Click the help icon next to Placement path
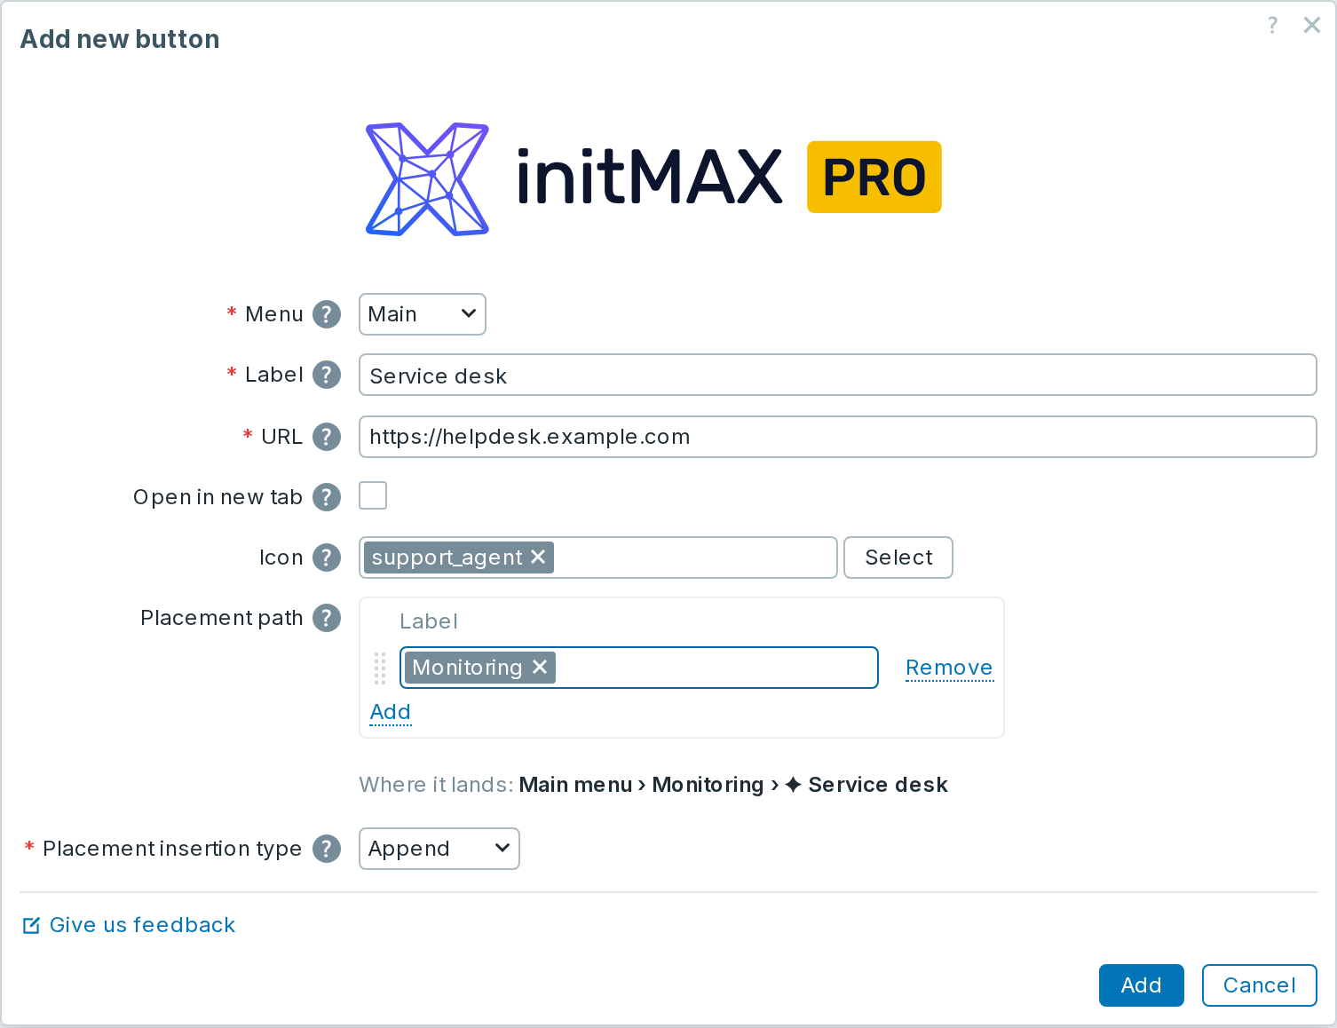Viewport: 1337px width, 1028px height. pos(327,618)
